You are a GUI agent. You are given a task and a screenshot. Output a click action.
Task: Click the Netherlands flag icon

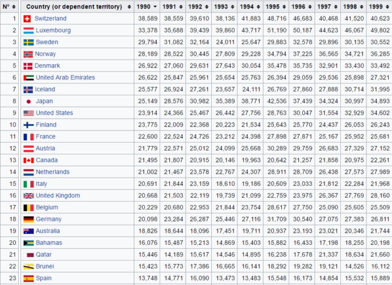click(x=28, y=172)
